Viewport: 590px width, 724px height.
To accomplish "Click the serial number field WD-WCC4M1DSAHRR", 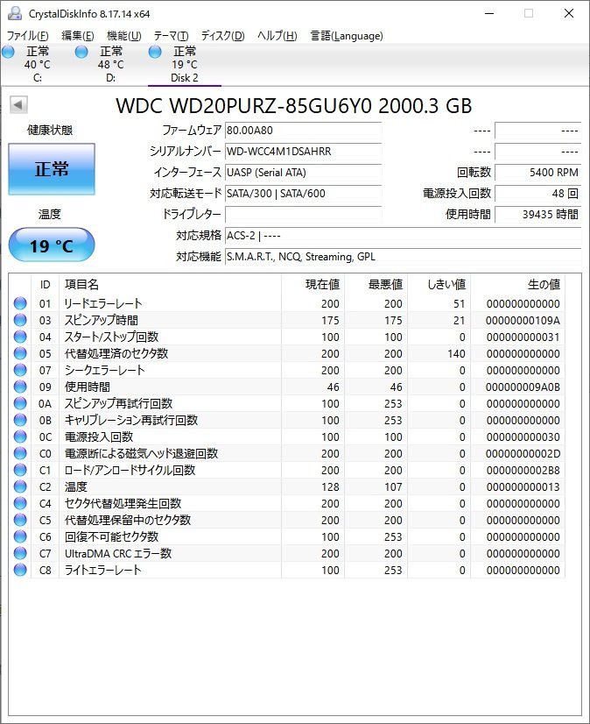I will pyautogui.click(x=303, y=152).
